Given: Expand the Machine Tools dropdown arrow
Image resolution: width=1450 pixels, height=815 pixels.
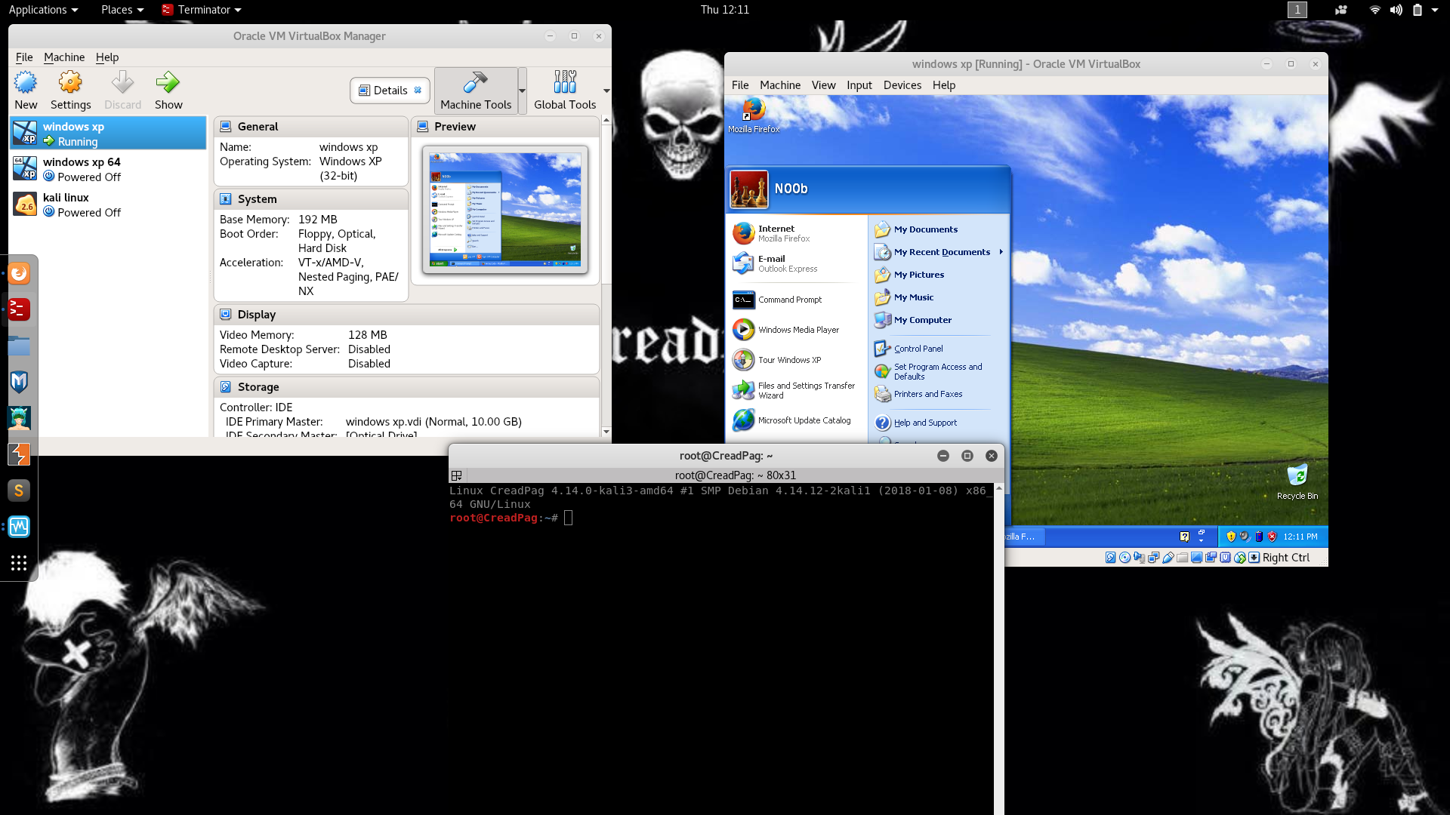Looking at the screenshot, I should point(522,91).
